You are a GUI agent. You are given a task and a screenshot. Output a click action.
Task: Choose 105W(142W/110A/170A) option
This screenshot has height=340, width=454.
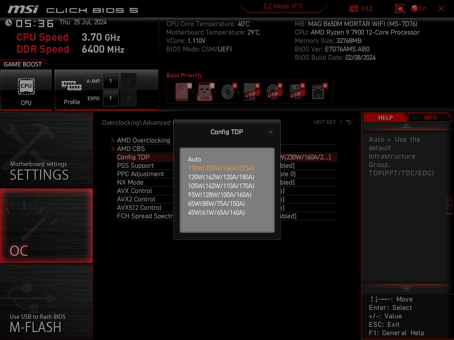pos(221,186)
